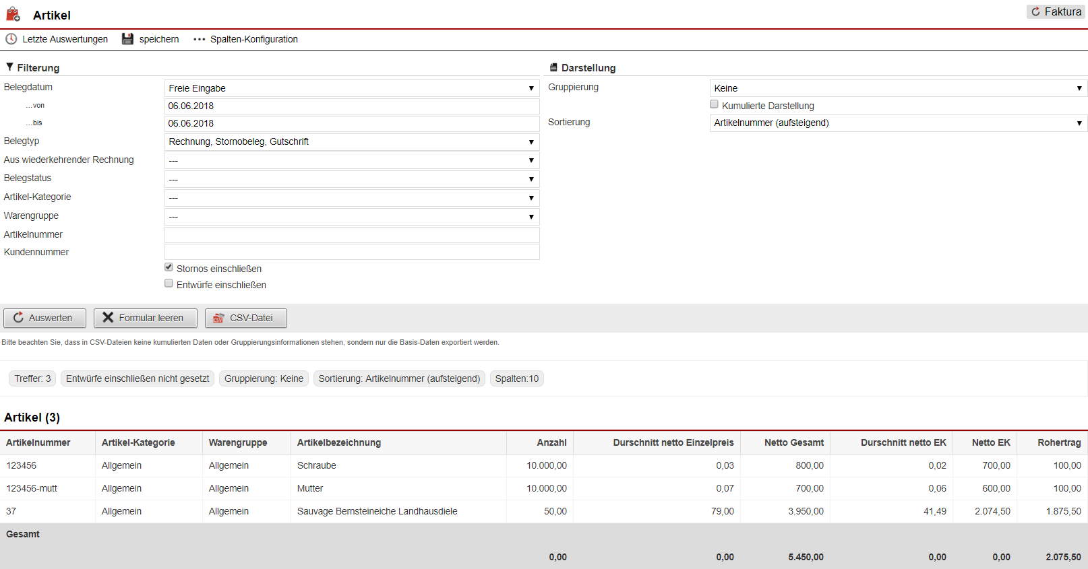Click the reload icon on Auswerten
The width and height of the screenshot is (1088, 569).
tap(18, 317)
